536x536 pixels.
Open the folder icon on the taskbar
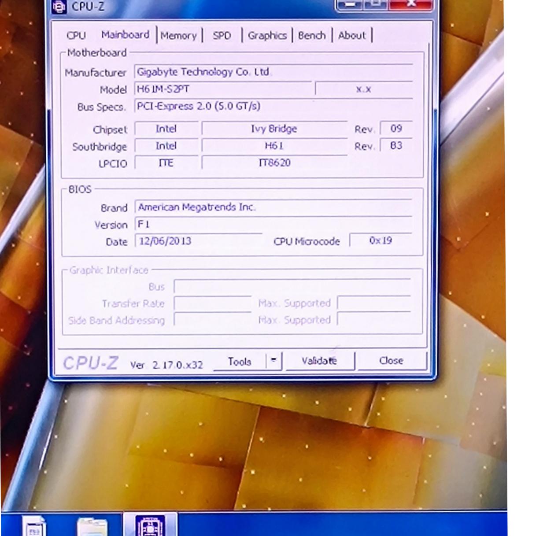tap(92, 527)
